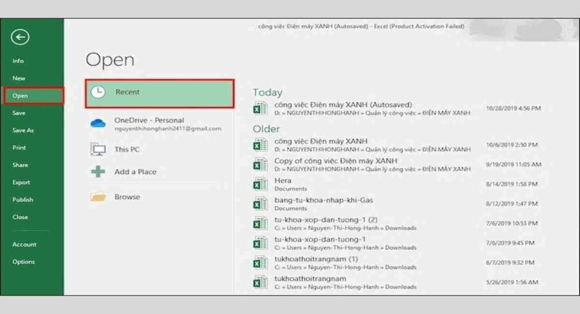Click Excel icon of file dated 5/26/2019
Image resolution: width=580 pixels, height=314 pixels.
(261, 282)
